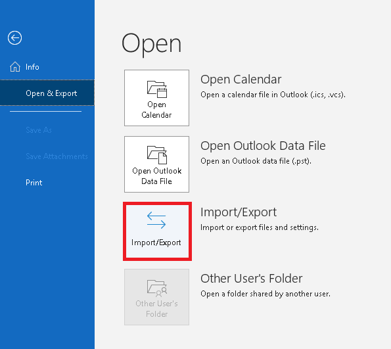Click the Import/Export tile label
391x349 pixels.
point(156,243)
